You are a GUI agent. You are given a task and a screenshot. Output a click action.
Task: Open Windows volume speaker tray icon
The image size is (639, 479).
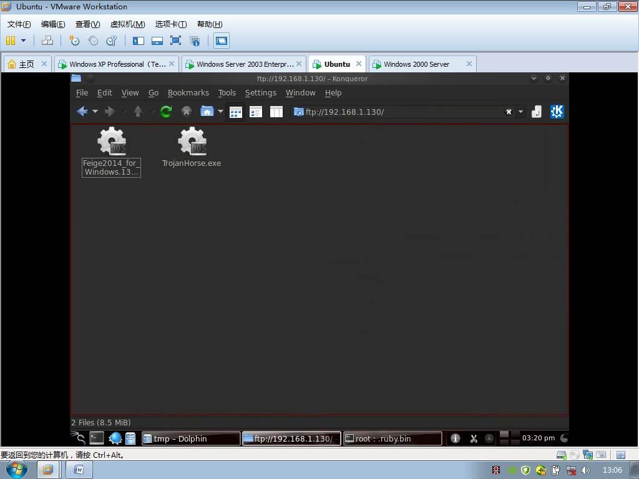pyautogui.click(x=585, y=470)
